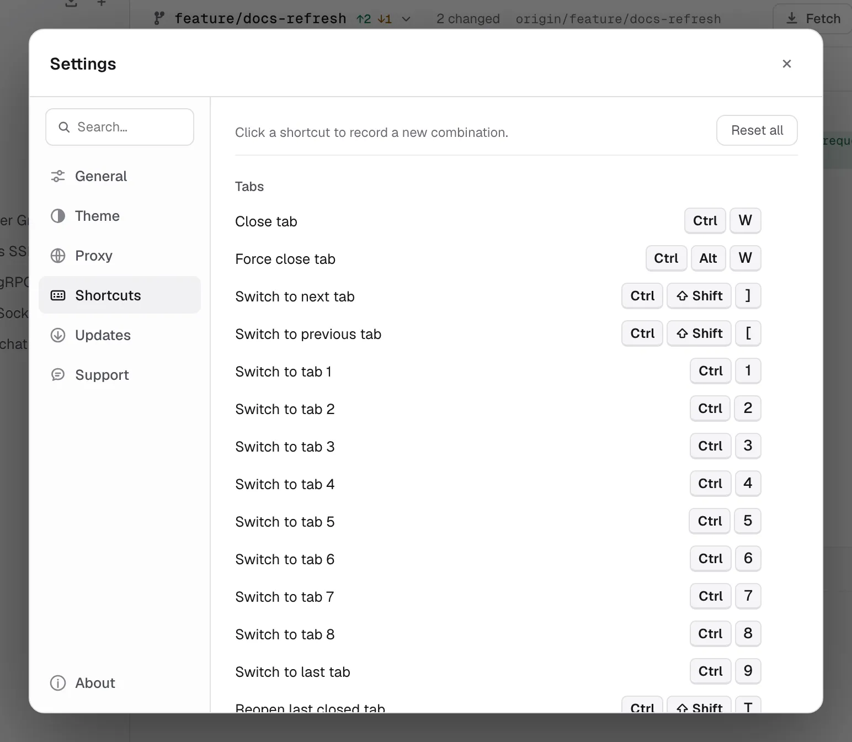Change the Switch to tab 8 shortcut
Image resolution: width=852 pixels, height=742 pixels.
click(x=726, y=634)
